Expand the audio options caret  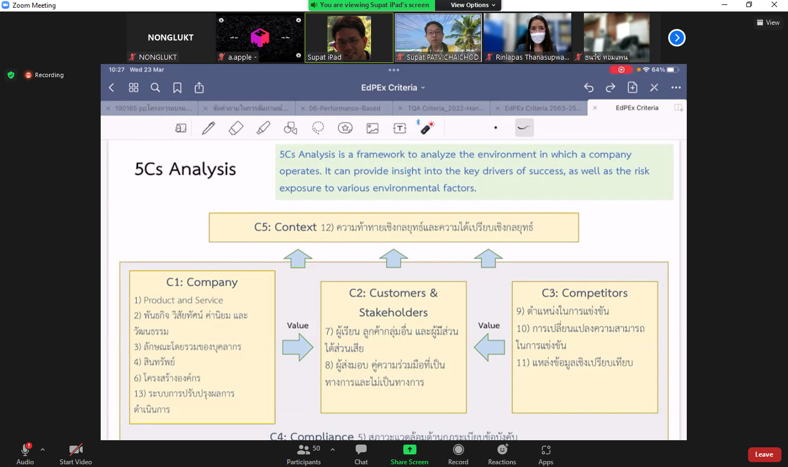click(x=43, y=450)
